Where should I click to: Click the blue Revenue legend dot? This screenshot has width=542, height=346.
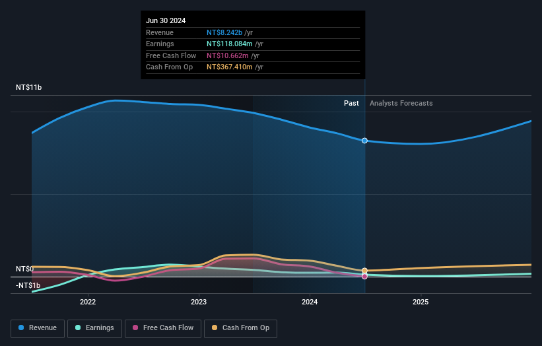(21, 328)
